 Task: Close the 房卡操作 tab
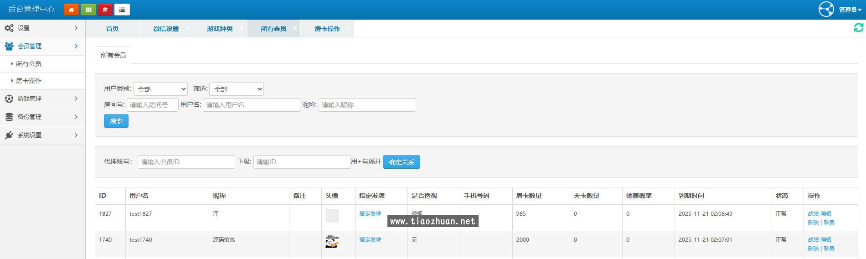(349, 28)
